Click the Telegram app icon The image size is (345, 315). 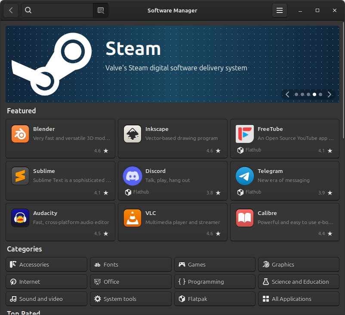[x=245, y=176]
